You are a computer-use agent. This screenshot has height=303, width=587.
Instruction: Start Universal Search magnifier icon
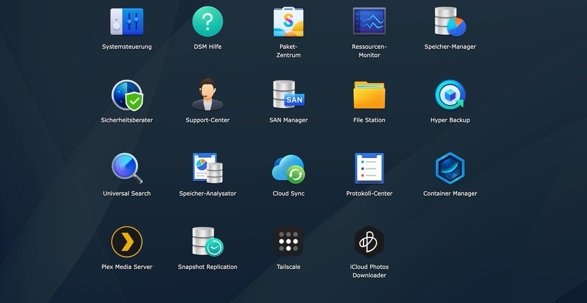[127, 168]
